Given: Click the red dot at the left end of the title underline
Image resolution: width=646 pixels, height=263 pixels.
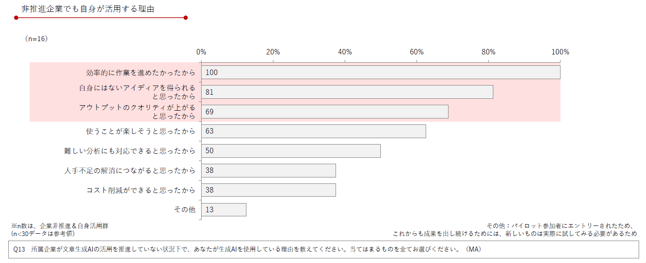Looking at the screenshot, I should coord(16,18).
